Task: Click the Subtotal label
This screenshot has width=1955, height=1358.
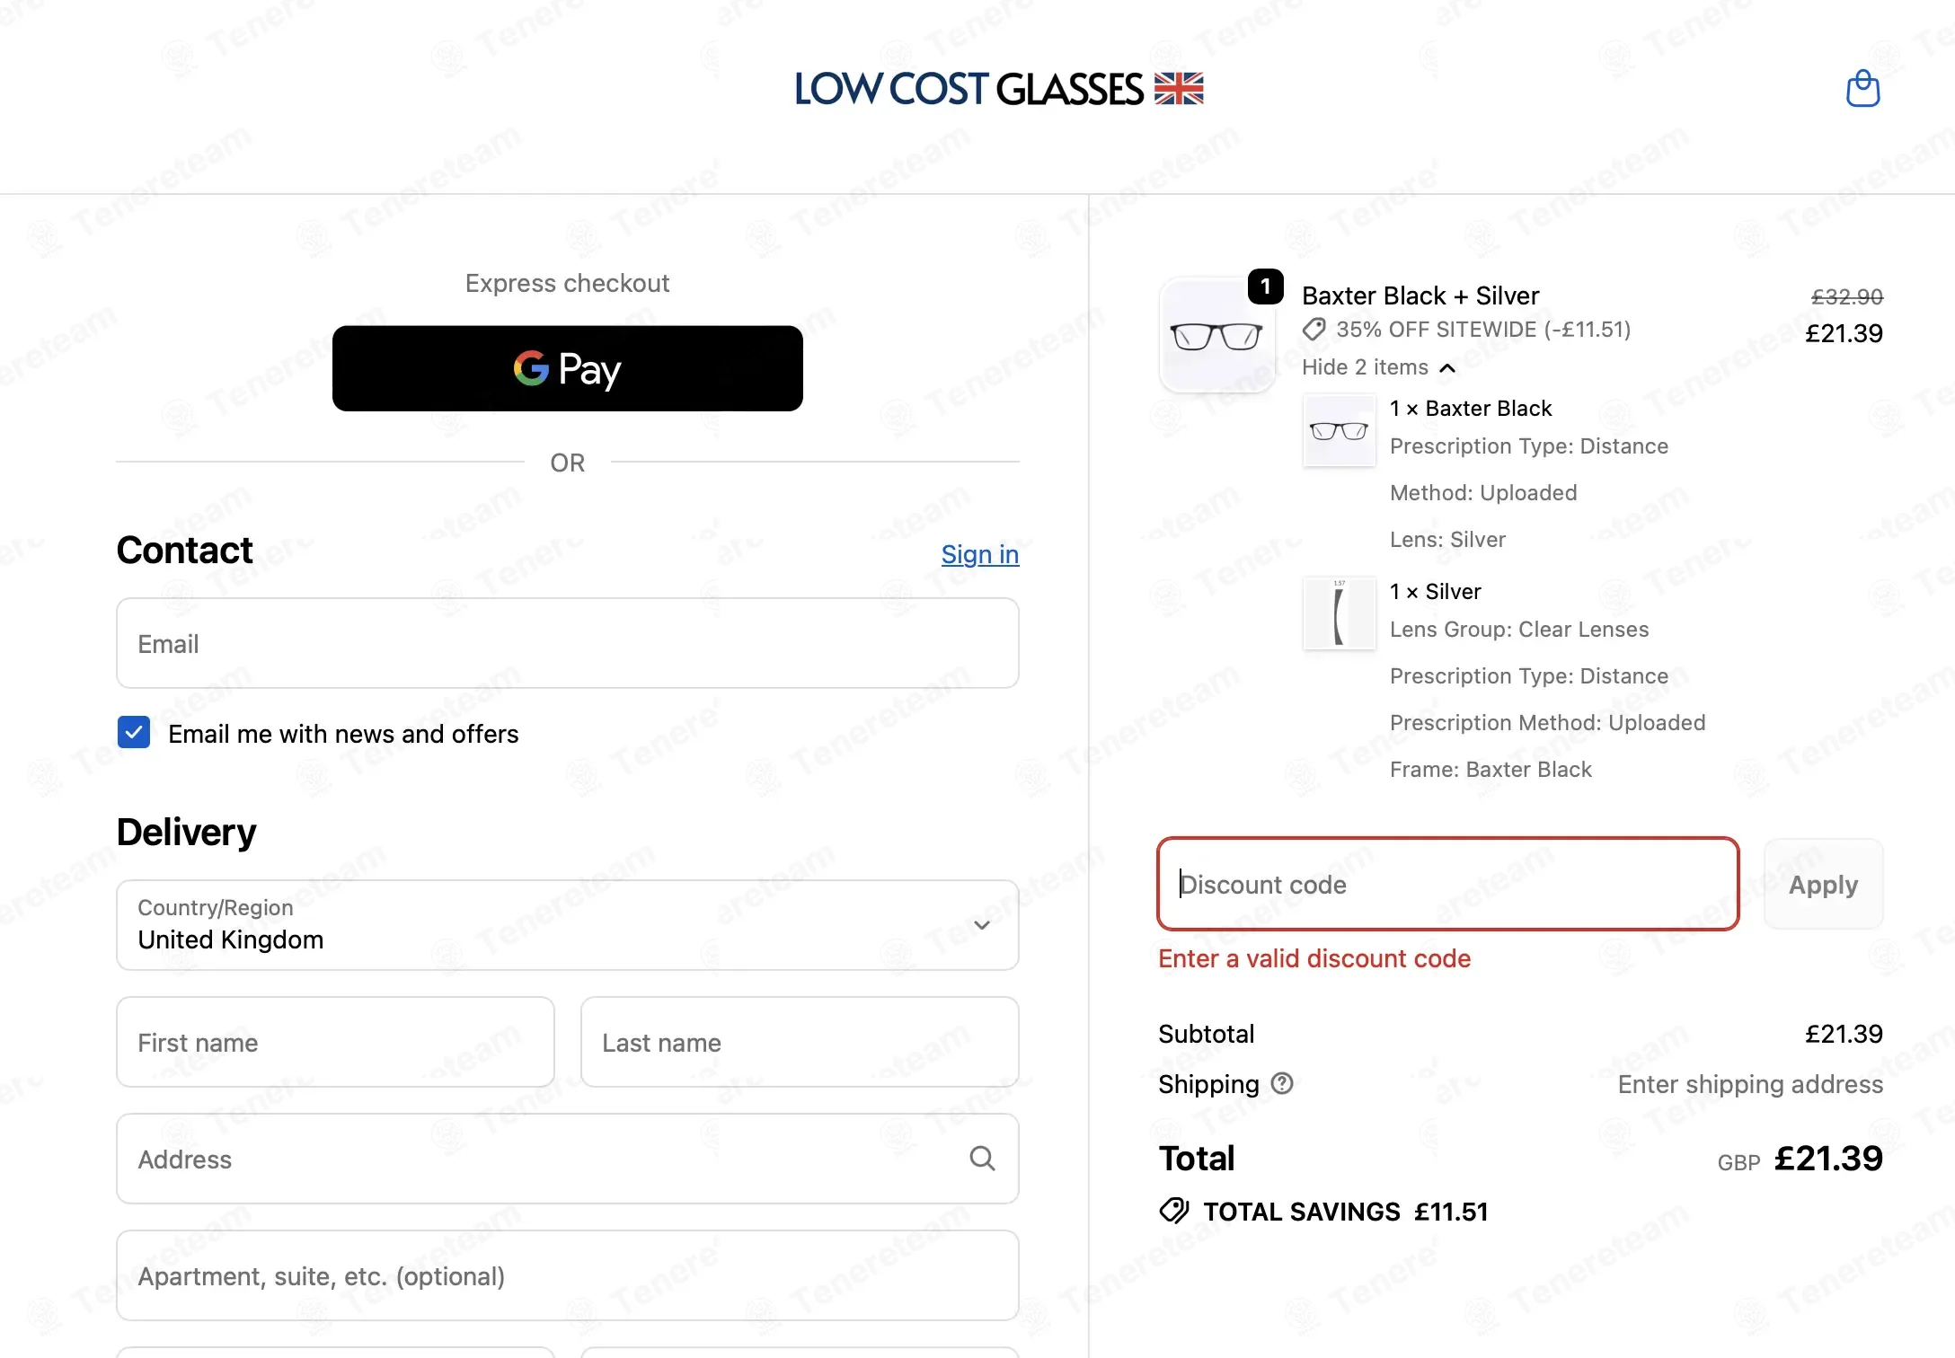Action: point(1206,1034)
